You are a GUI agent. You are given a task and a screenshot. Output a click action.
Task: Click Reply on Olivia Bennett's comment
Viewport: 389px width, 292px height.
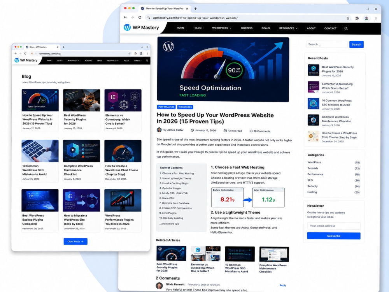(282, 285)
